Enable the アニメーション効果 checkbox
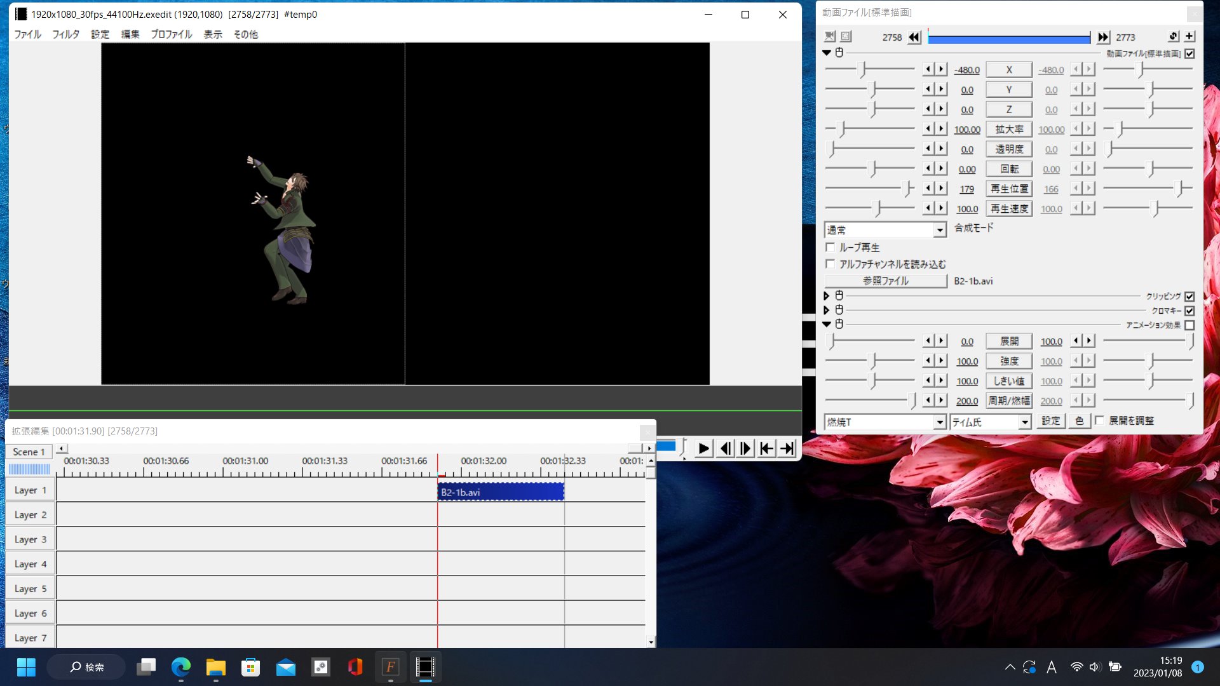 (1189, 325)
